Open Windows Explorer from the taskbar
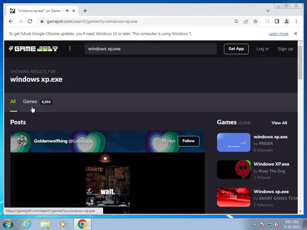 click(45, 224)
